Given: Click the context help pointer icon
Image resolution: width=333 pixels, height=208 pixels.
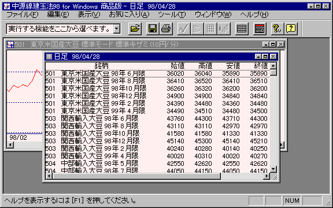Looking at the screenshot, I should pos(277,29).
